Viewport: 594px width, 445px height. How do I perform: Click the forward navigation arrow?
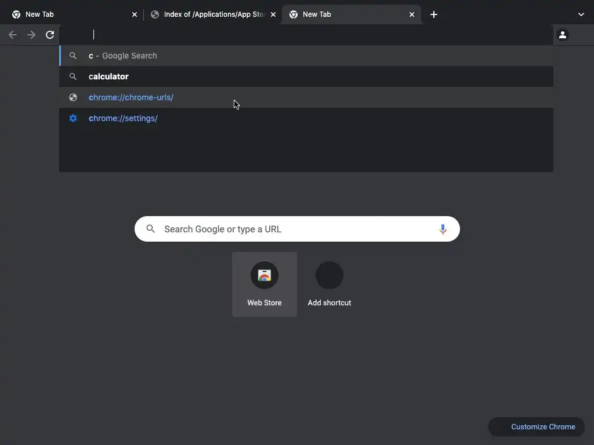click(31, 35)
